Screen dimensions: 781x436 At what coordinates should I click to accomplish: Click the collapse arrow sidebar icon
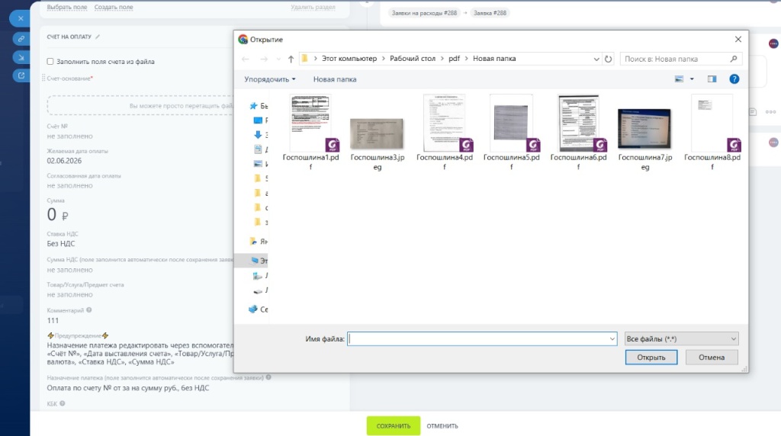pos(21,57)
